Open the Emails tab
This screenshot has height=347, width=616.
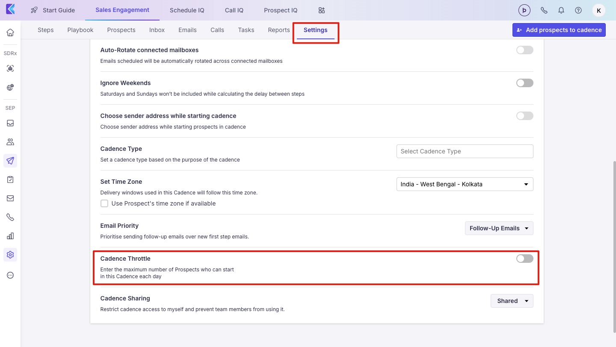click(187, 30)
